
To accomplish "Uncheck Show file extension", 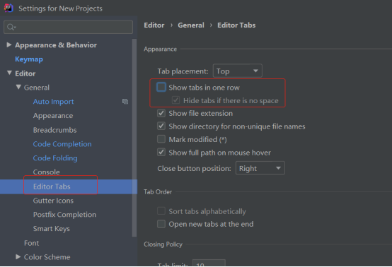I will (161, 113).
